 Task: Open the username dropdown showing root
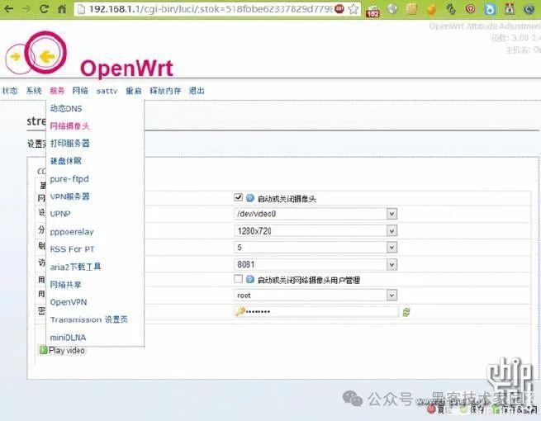[316, 296]
